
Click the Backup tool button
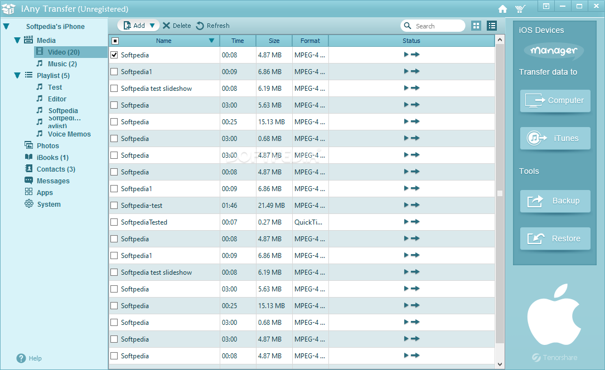click(555, 201)
